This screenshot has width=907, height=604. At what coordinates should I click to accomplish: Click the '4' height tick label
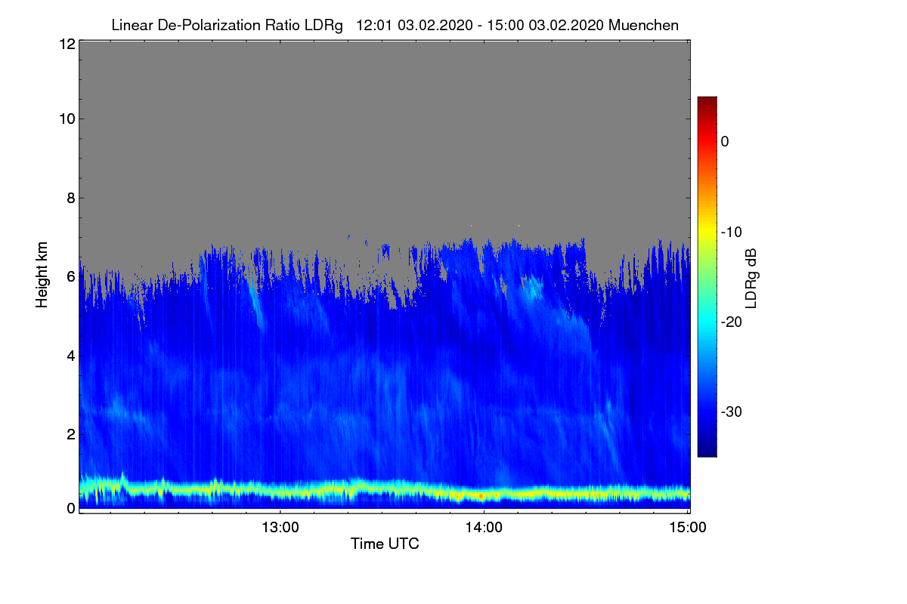click(71, 355)
